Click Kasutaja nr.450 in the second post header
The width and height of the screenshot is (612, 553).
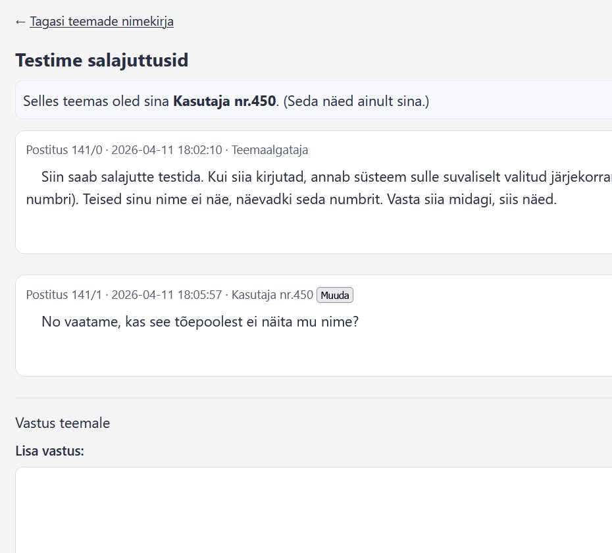point(272,295)
